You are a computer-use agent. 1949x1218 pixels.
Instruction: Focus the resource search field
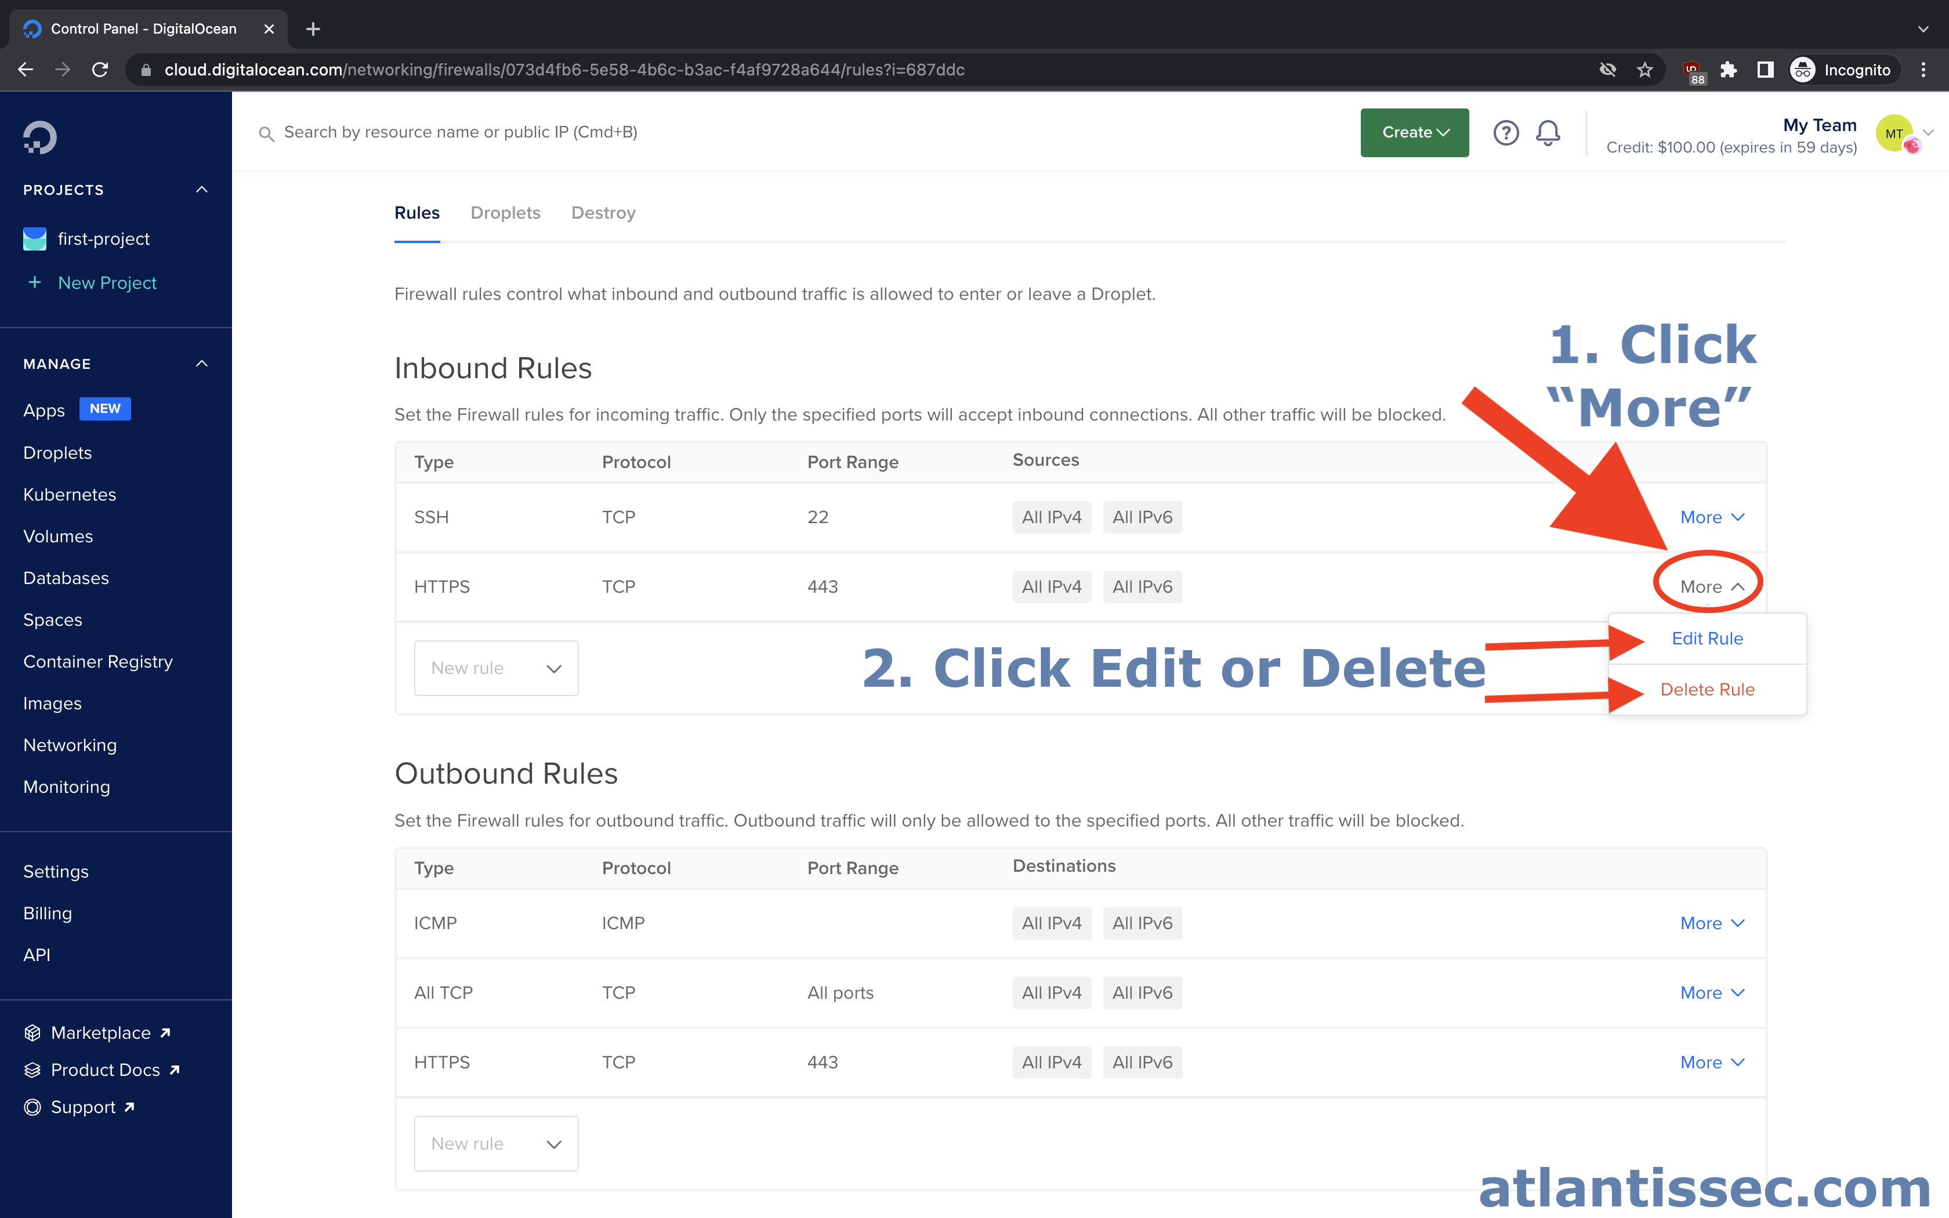[461, 132]
